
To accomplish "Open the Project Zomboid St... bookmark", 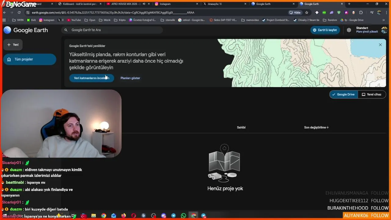I will (276, 20).
